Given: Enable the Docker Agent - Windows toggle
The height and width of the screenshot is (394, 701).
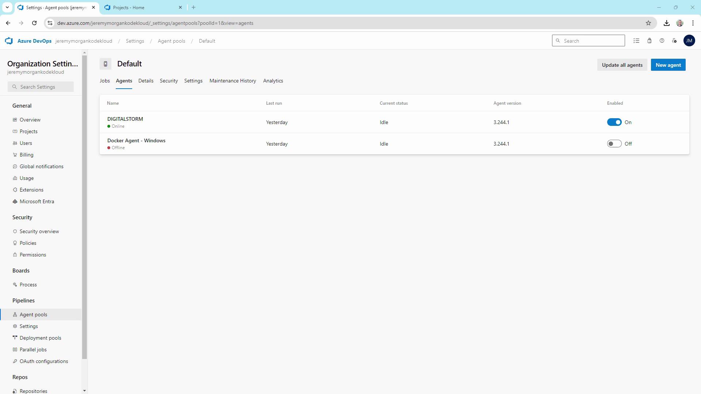Looking at the screenshot, I should [614, 144].
